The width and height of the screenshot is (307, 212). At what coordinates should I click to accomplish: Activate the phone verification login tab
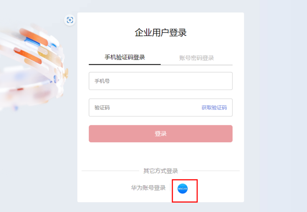125,57
